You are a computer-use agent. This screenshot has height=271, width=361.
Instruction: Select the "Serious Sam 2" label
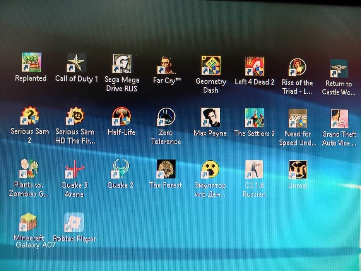(30, 136)
